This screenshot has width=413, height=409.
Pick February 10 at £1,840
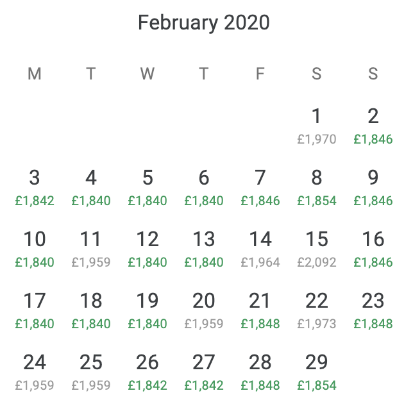(x=35, y=249)
